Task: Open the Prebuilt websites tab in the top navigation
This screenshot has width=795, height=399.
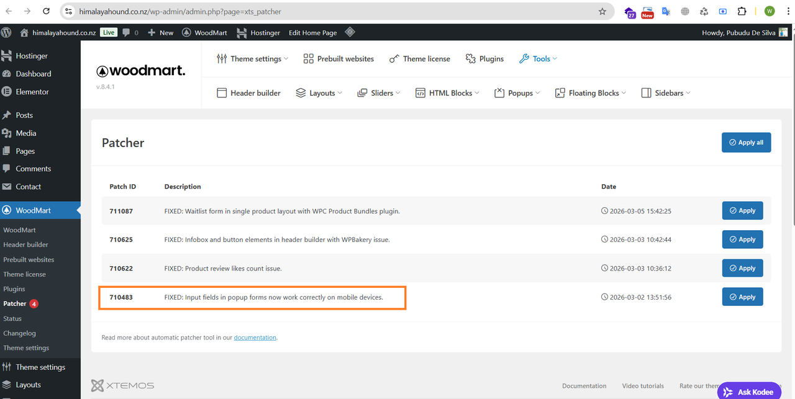Action: tap(338, 59)
